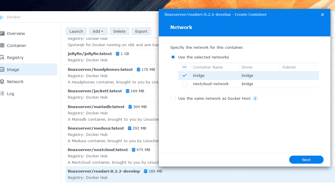Toggle the select-all checkbox in network table header
This screenshot has height=184, width=335.
[x=185, y=67]
